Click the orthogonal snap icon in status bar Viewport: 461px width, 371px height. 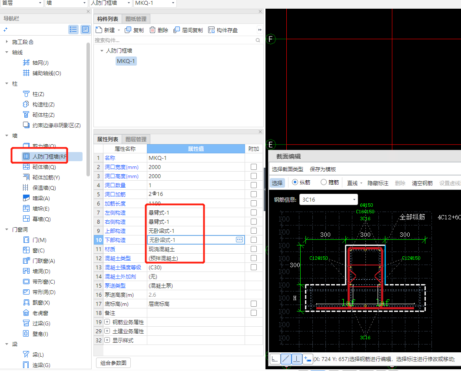point(275,359)
